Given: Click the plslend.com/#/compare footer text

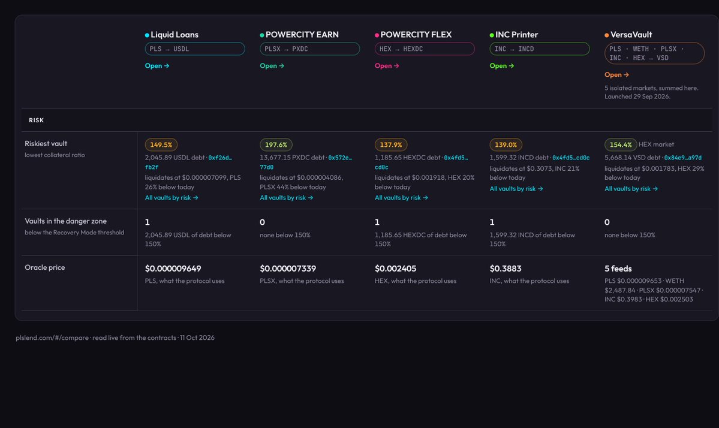Looking at the screenshot, I should tap(52, 337).
